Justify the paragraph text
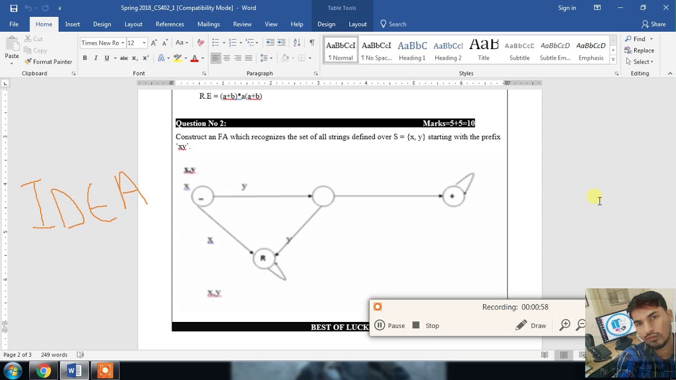Image resolution: width=676 pixels, height=380 pixels. [249, 58]
